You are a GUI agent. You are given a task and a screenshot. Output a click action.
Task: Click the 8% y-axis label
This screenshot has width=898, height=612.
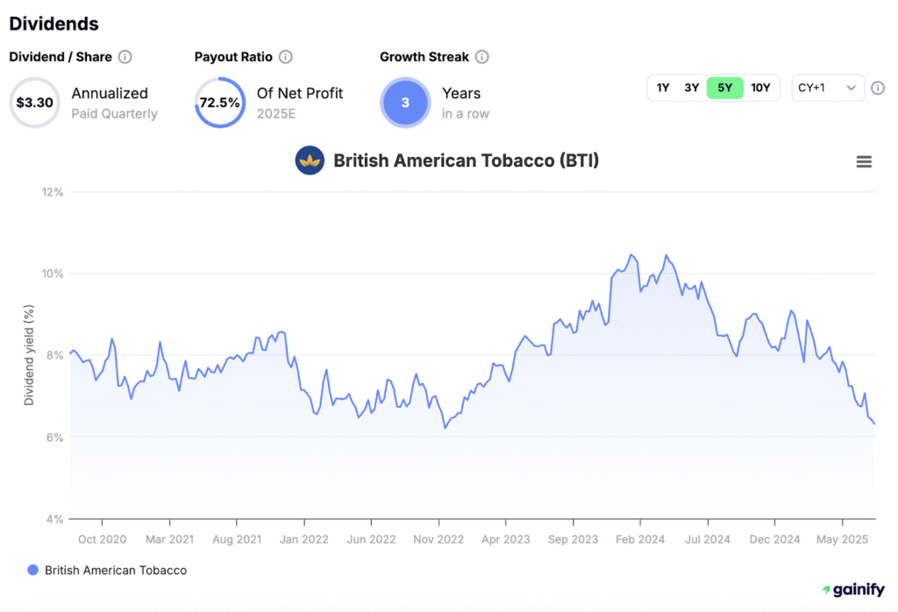pyautogui.click(x=55, y=355)
